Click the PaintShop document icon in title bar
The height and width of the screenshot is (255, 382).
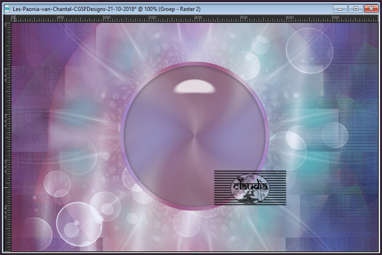(7, 9)
